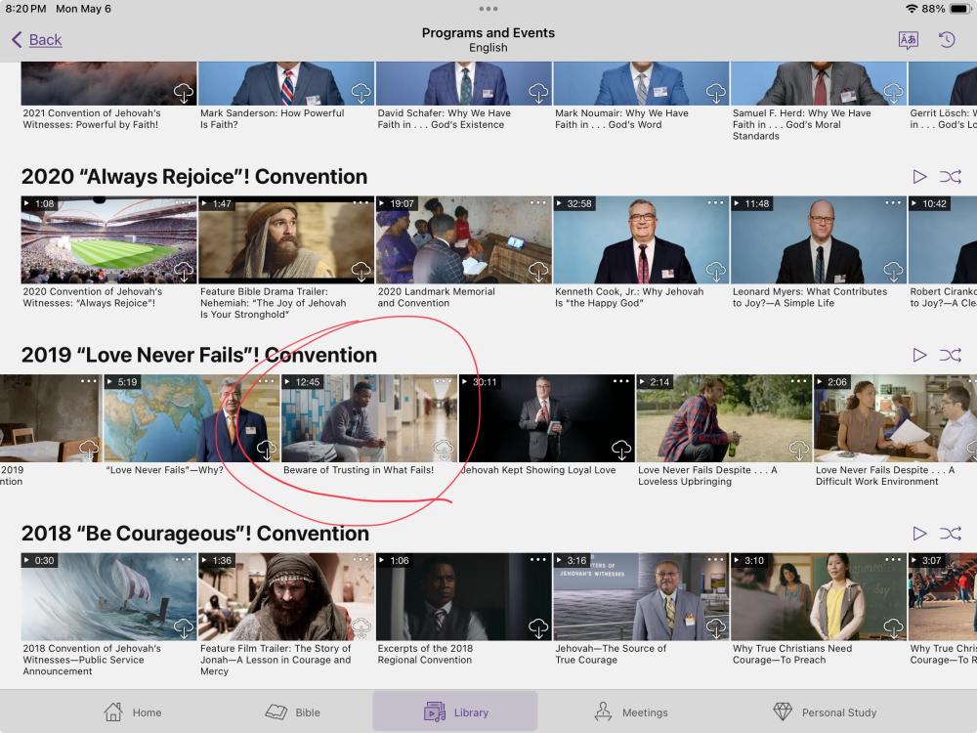The image size is (977, 733).
Task: Open the Personal Study tab
Action: coord(825,711)
